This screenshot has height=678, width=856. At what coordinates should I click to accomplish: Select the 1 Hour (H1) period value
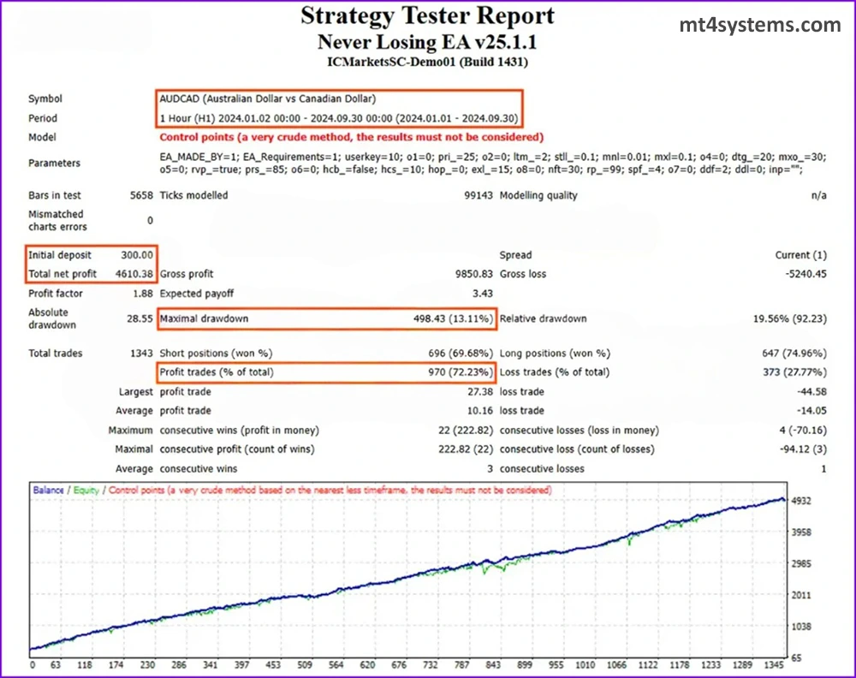[338, 118]
